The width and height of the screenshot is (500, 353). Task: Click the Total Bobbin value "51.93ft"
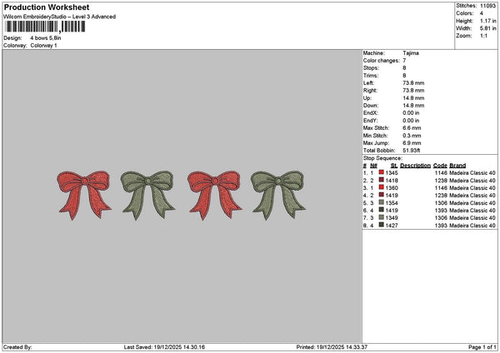[x=412, y=151]
